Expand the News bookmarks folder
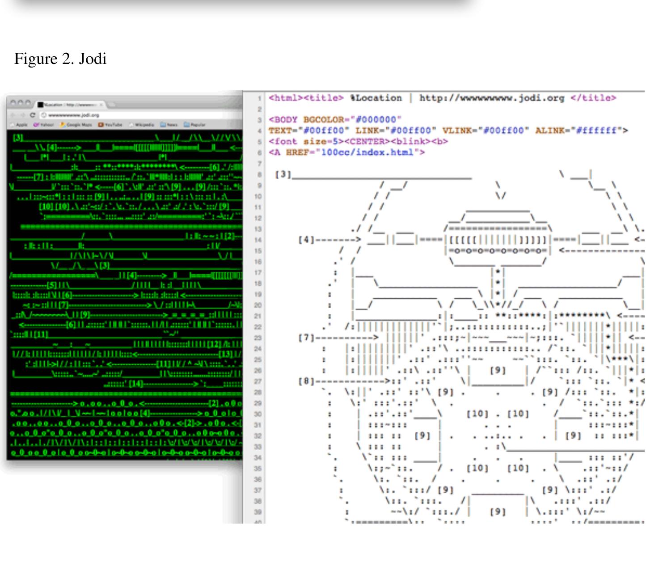Viewport: 646px width, 575px height. (169, 125)
